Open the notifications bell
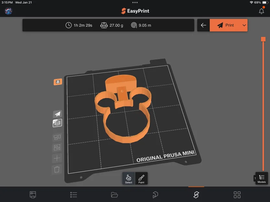The height and width of the screenshot is (202, 270). pos(261,11)
